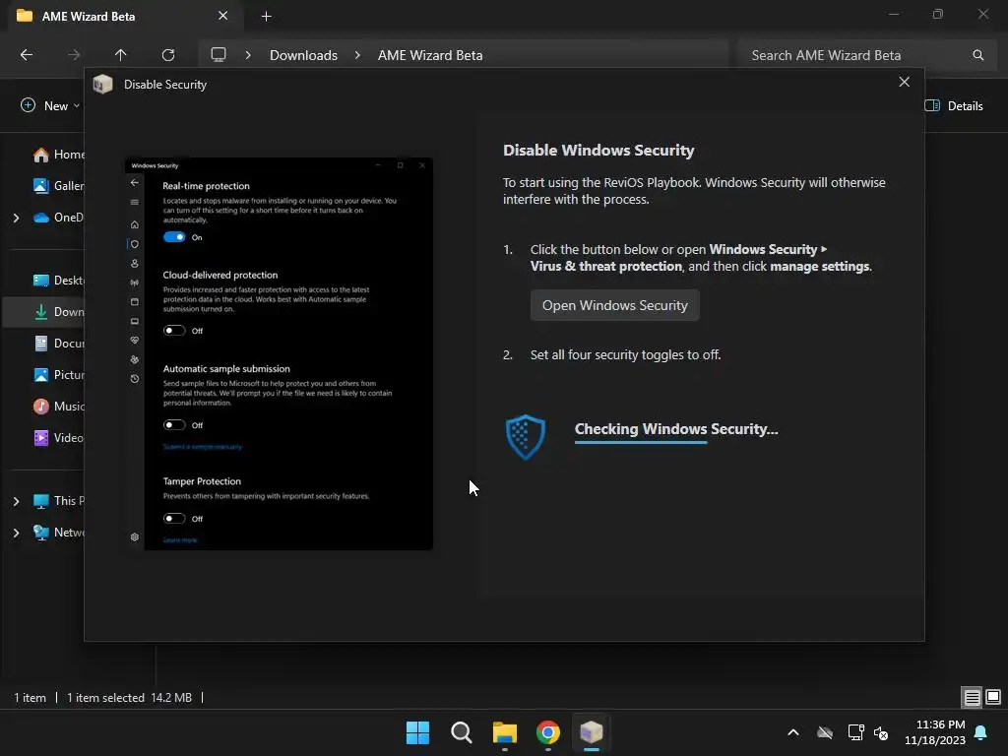Open Gallery in navigation pane
The height and width of the screenshot is (756, 1008).
(x=58, y=186)
